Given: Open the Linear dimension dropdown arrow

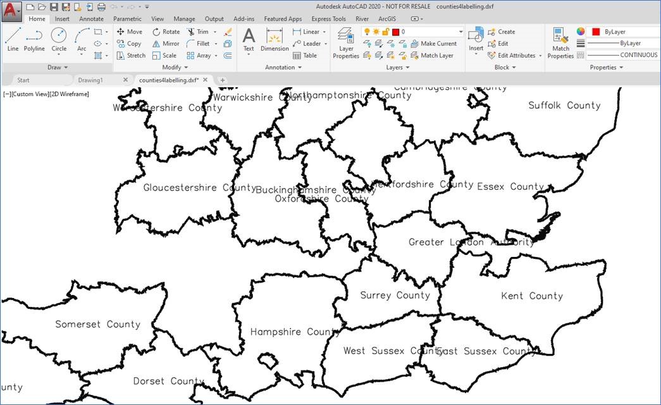Looking at the screenshot, I should (x=324, y=32).
